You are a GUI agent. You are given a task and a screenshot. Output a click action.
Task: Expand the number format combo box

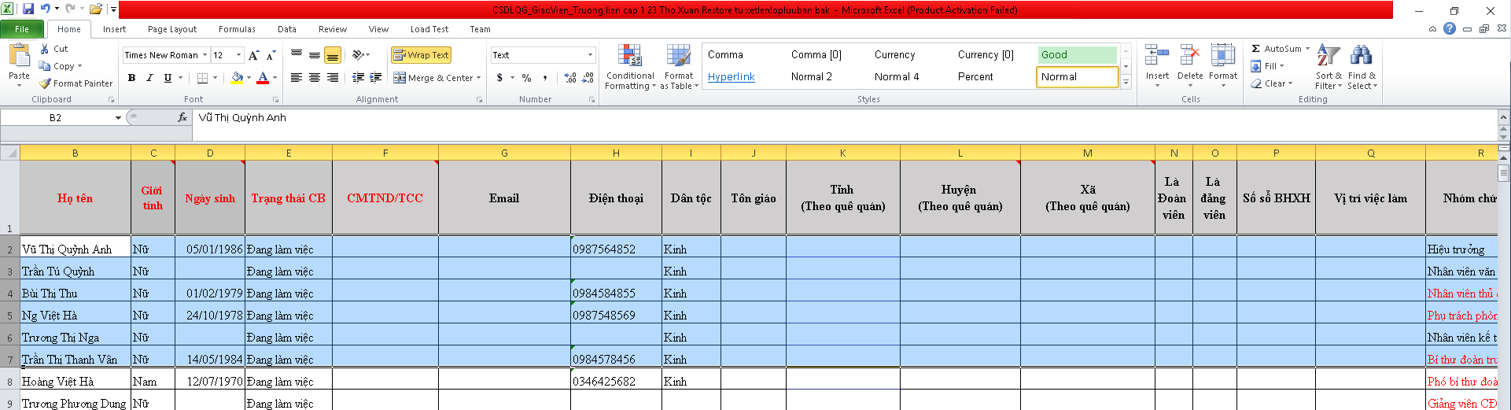point(590,55)
